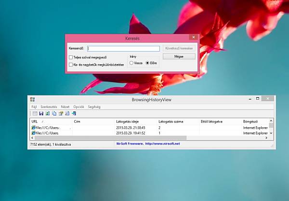This screenshot has width=289, height=201.
Task: Click the Save selected items floppy icon
Action: (x=41, y=113)
